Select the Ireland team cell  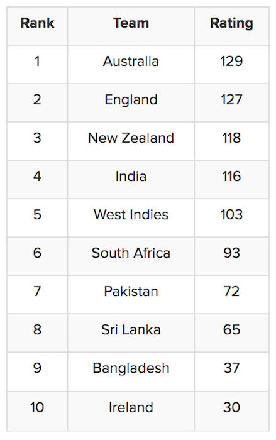131,411
